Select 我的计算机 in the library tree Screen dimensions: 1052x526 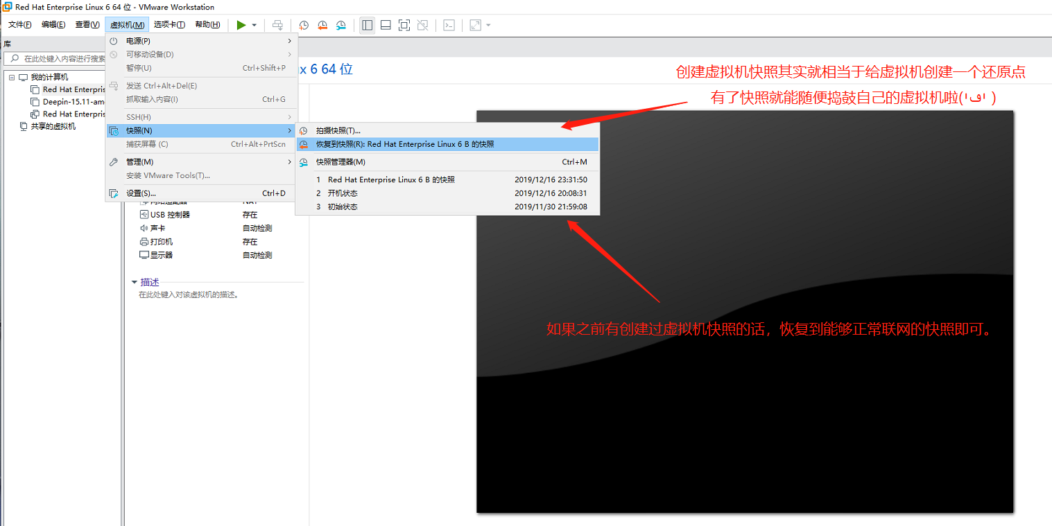tap(49, 77)
